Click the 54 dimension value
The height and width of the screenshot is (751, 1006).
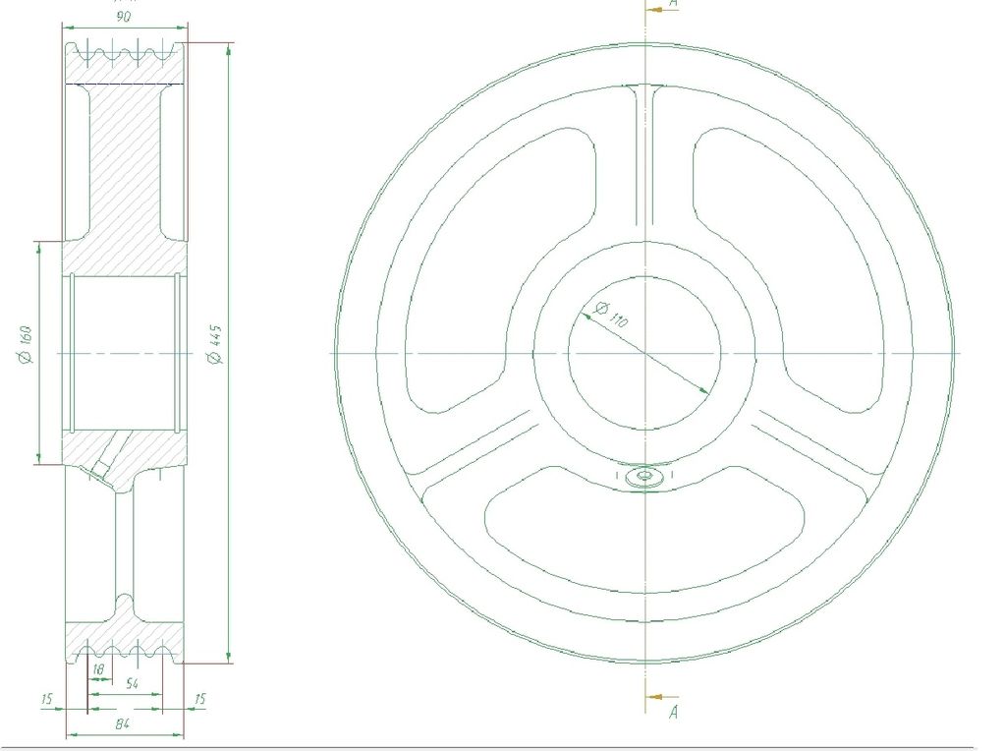(x=130, y=682)
